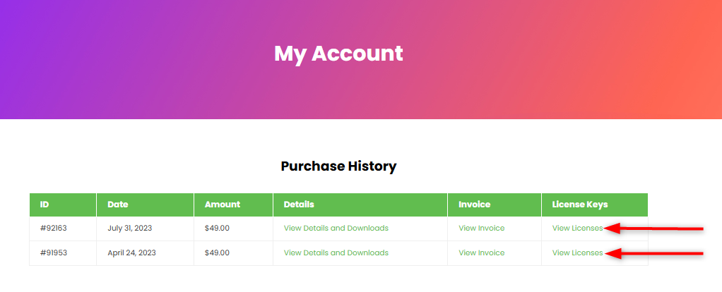Viewport: 722px width, 292px height.
Task: Click the Date column header
Action: click(x=118, y=205)
